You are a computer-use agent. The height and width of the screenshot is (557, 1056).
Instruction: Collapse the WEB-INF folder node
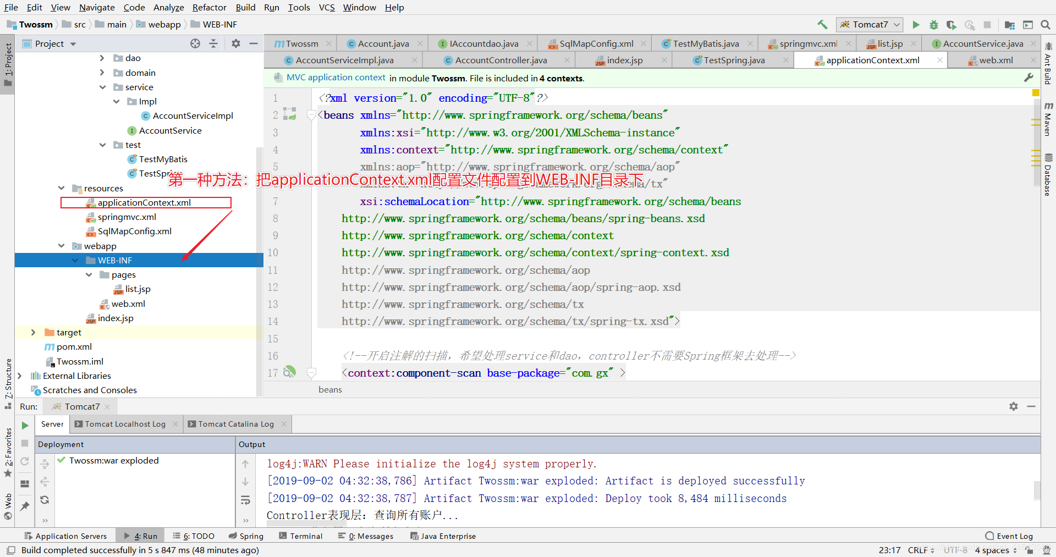(75, 260)
